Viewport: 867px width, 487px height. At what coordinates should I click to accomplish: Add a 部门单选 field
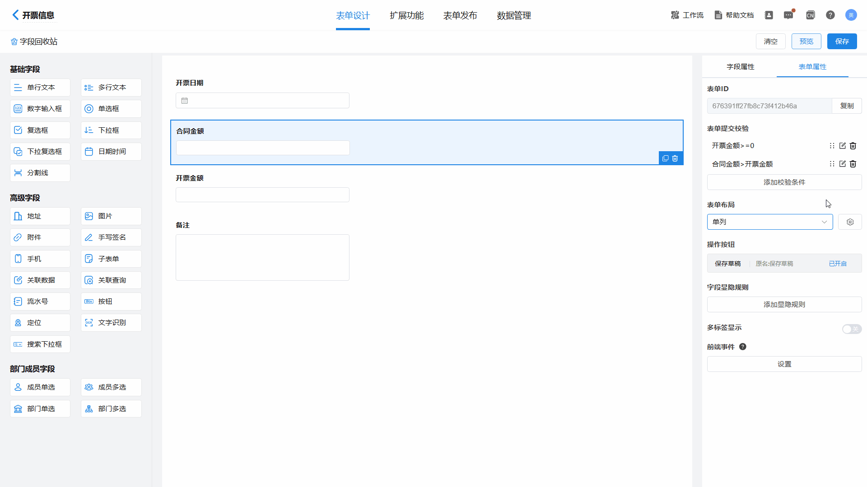[x=40, y=409]
